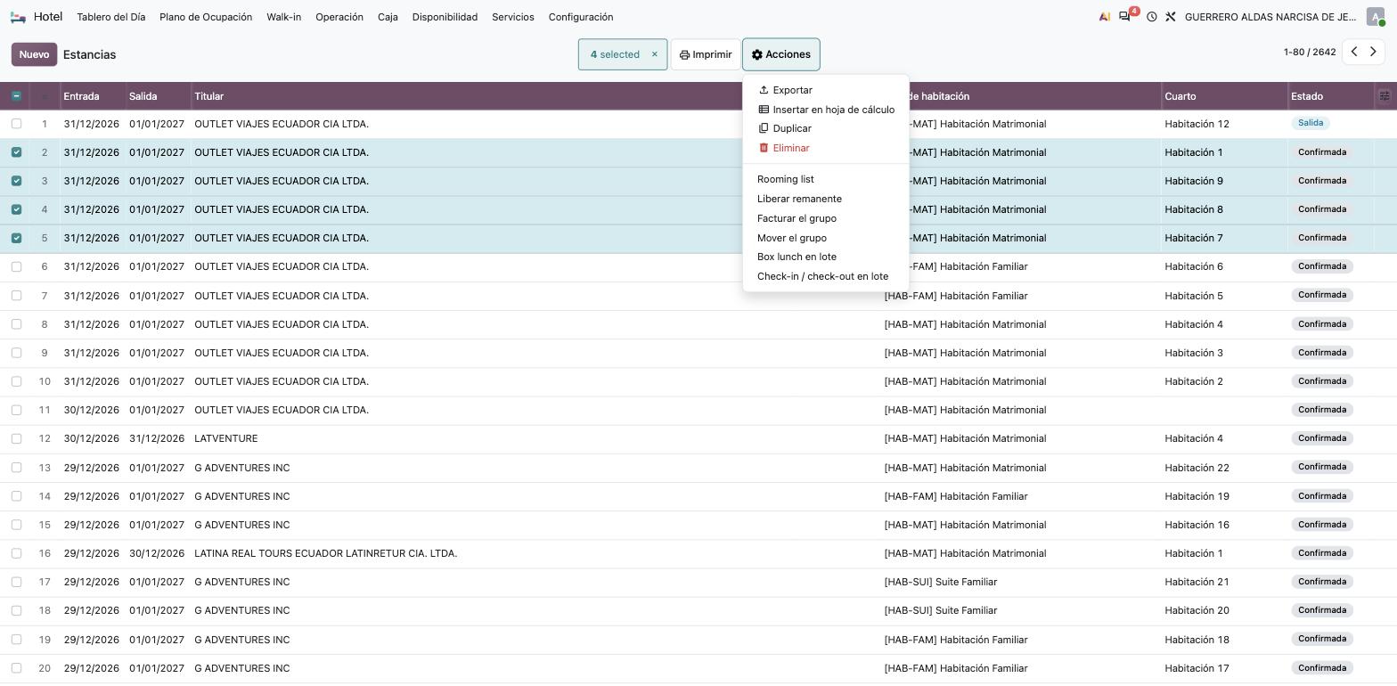Open the Hotel app home icon
1397x686 pixels.
click(x=18, y=17)
